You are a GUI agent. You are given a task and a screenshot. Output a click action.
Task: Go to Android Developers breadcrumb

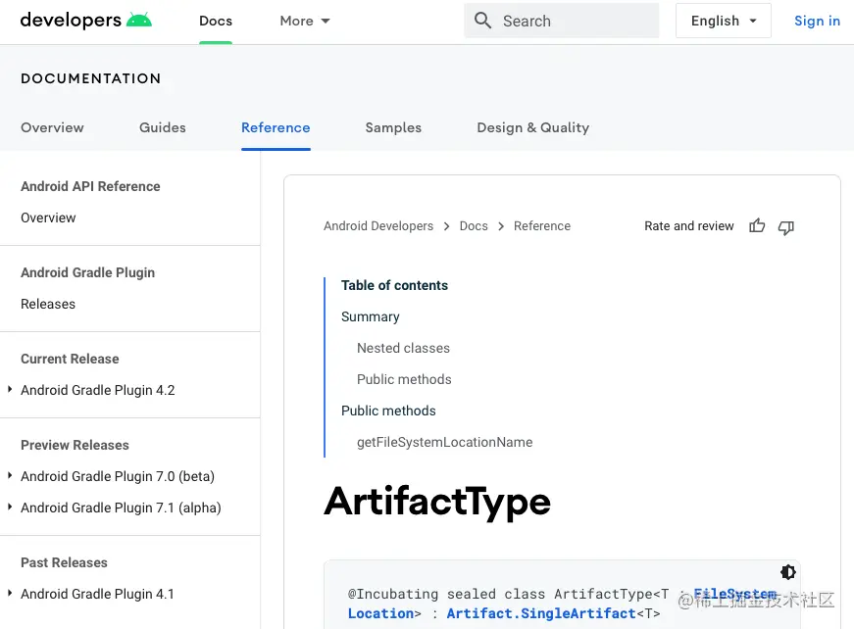pos(378,225)
